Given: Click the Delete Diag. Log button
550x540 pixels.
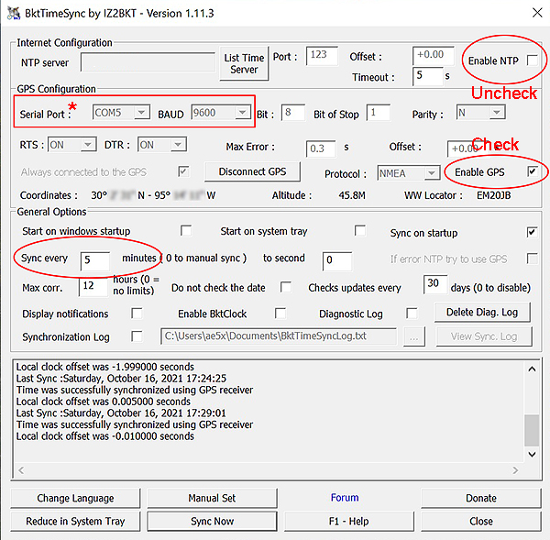Looking at the screenshot, I should pos(482,312).
